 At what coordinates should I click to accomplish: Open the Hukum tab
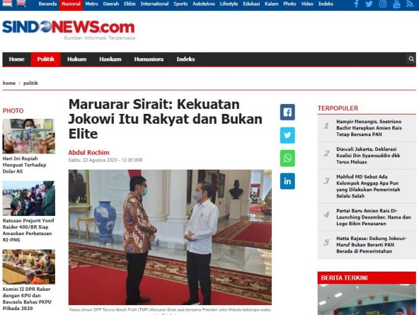[77, 59]
